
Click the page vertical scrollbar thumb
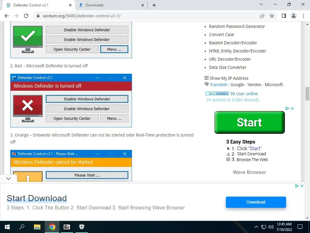coord(307,94)
